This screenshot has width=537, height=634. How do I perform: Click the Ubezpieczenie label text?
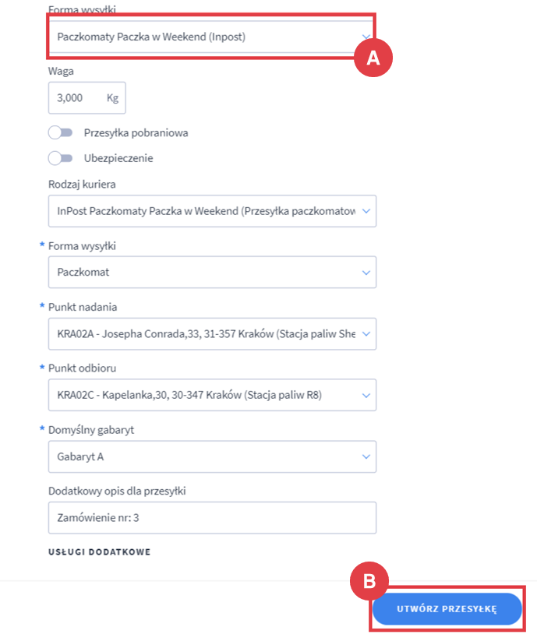click(118, 158)
